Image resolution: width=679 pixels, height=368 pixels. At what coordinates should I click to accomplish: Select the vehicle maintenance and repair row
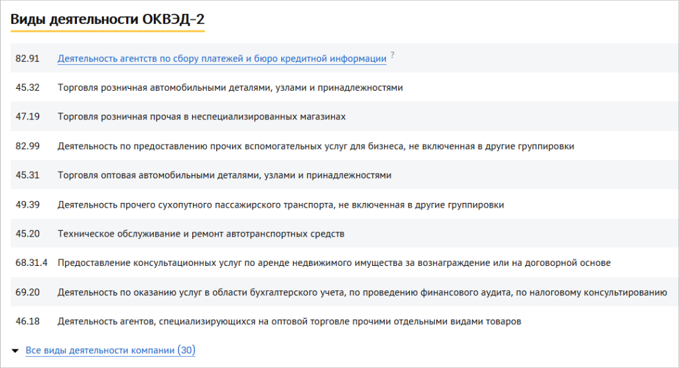(x=201, y=234)
